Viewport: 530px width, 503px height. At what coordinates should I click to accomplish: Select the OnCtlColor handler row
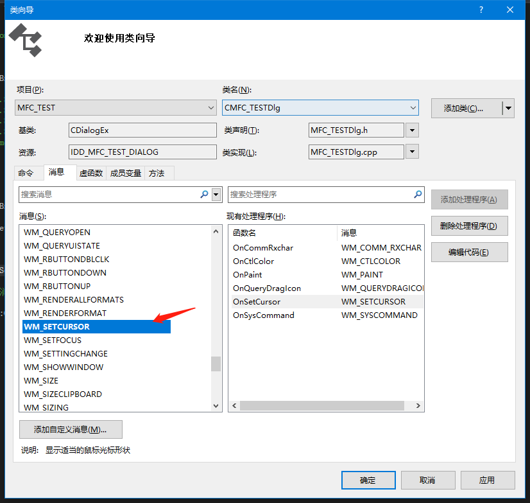pos(327,261)
